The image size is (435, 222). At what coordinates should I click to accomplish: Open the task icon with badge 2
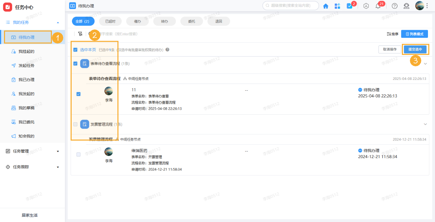(x=350, y=6)
